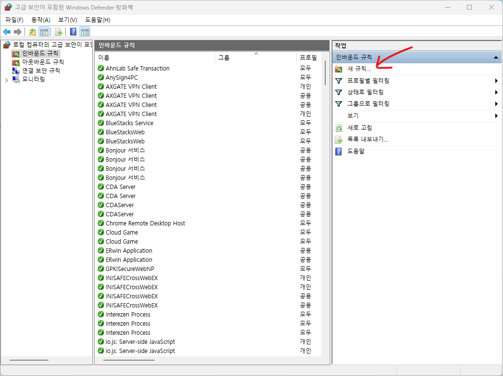Screen dimensions: 503x376
Task: Click the 연결 보안 규칙 tree icon
Action: pyautogui.click(x=16, y=70)
